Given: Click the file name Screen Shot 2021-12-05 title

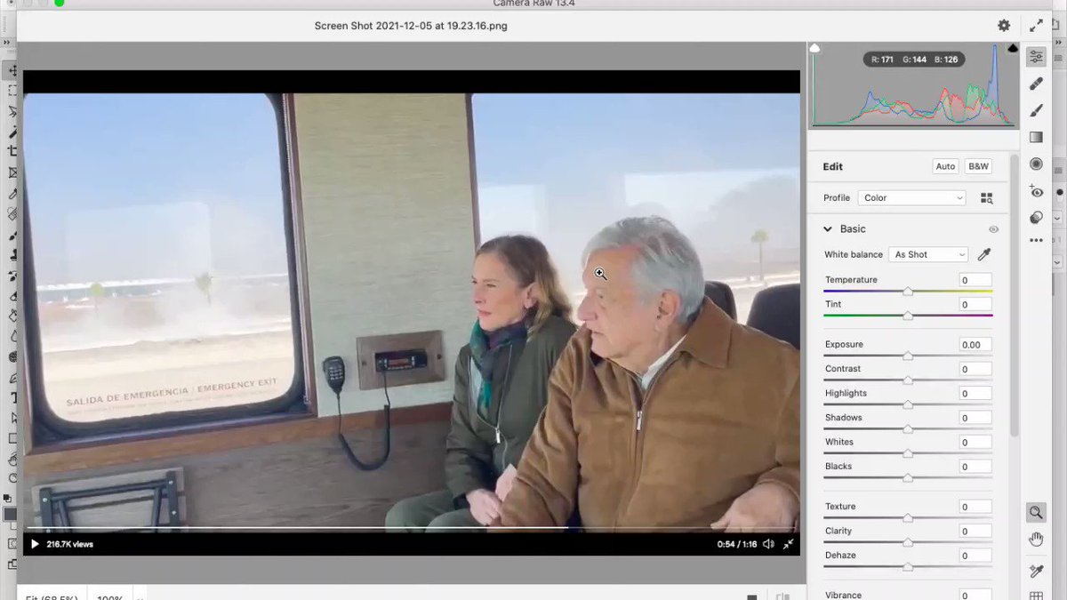Looking at the screenshot, I should pyautogui.click(x=411, y=26).
